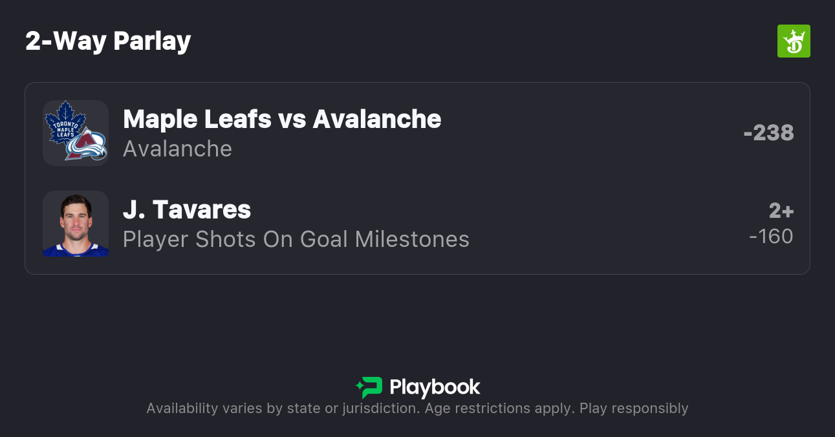Select "Avalanche" in the bold matchup title
The height and width of the screenshot is (437, 835).
[377, 119]
